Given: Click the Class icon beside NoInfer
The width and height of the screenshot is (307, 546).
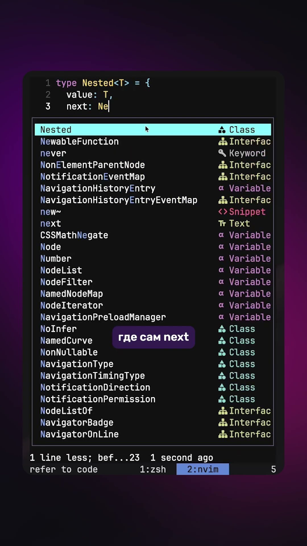Looking at the screenshot, I should point(222,329).
